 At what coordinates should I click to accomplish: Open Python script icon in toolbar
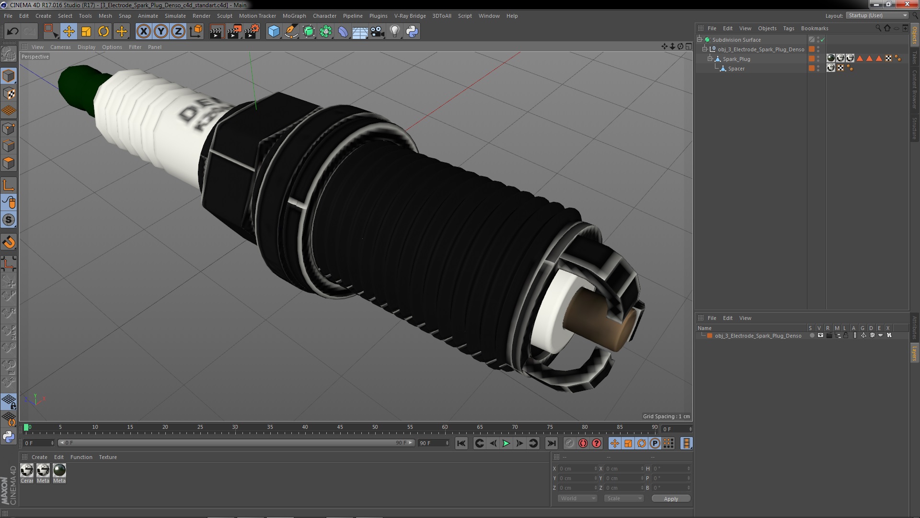(x=412, y=32)
